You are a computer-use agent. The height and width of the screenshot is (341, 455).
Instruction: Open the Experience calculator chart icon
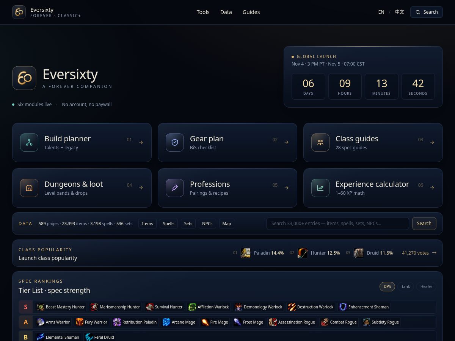(320, 188)
